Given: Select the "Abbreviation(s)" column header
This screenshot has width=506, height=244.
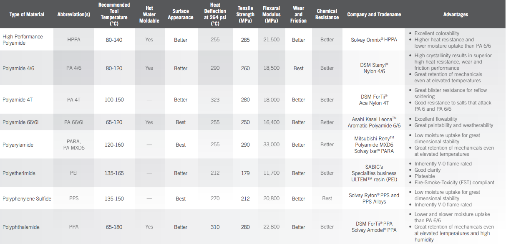Looking at the screenshot, I should coord(73,15).
